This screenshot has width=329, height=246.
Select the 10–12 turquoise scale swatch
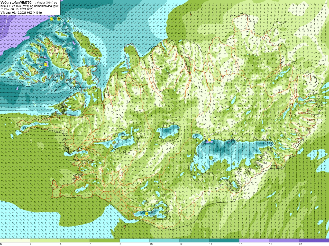coord(164,241)
